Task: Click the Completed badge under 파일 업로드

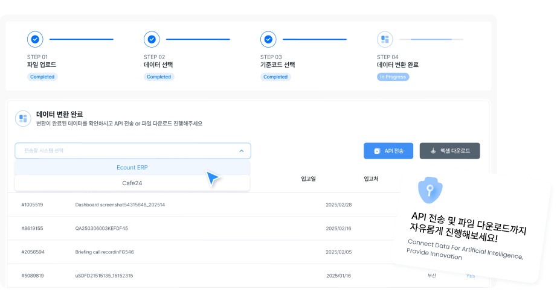Action: click(42, 77)
